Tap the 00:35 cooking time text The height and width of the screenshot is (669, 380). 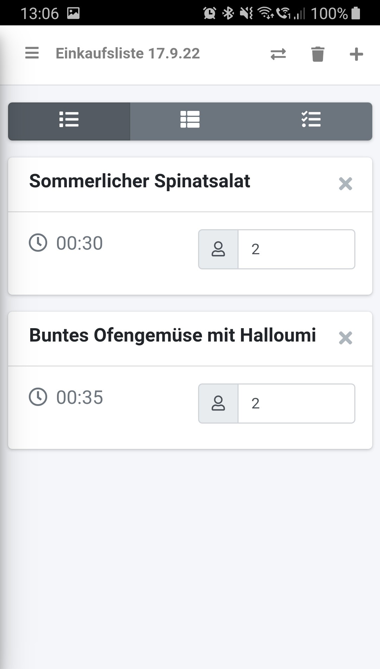(80, 398)
